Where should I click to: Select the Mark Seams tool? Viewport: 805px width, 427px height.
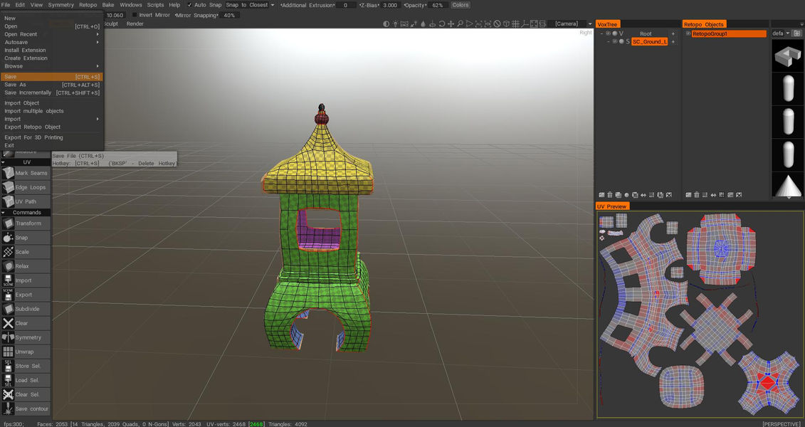(26, 173)
